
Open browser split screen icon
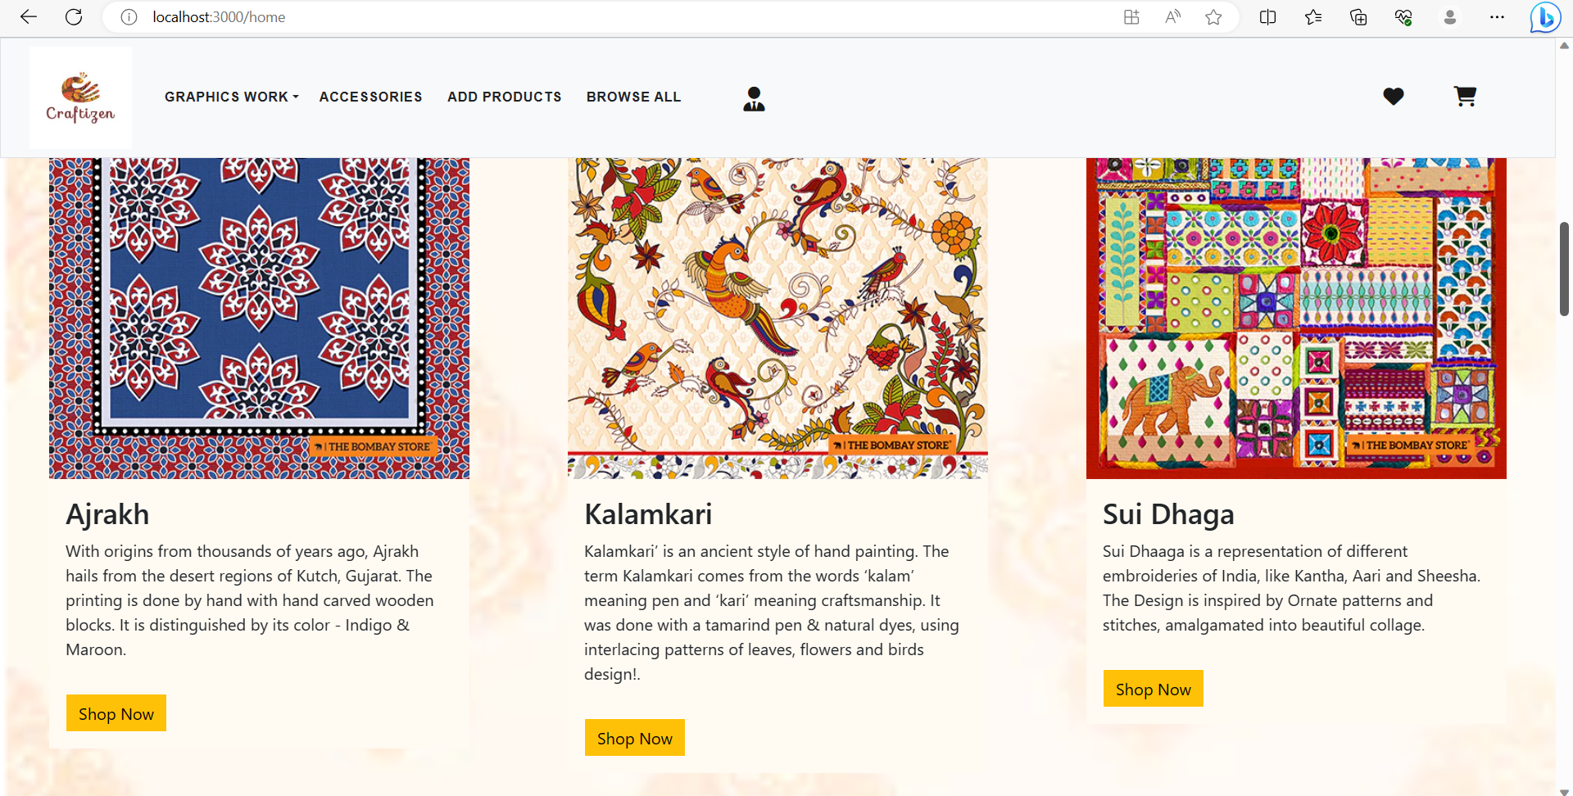click(1267, 17)
